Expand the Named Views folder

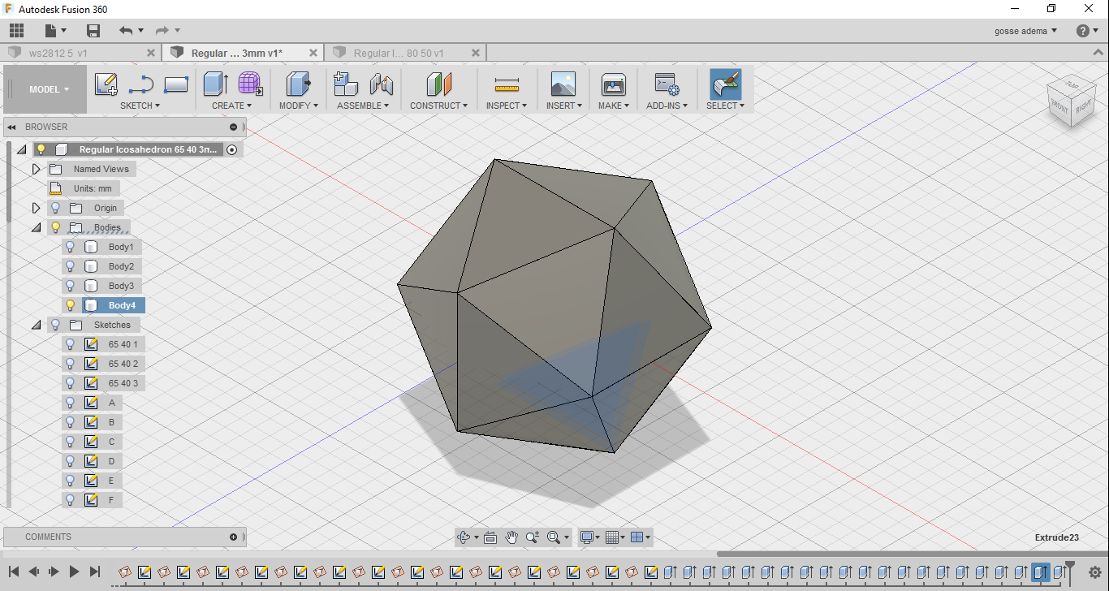(x=36, y=169)
